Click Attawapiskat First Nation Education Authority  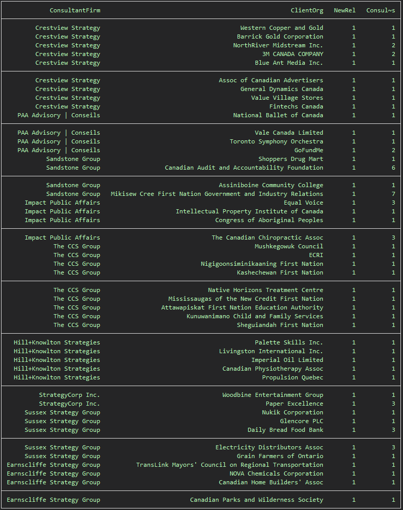coord(242,307)
